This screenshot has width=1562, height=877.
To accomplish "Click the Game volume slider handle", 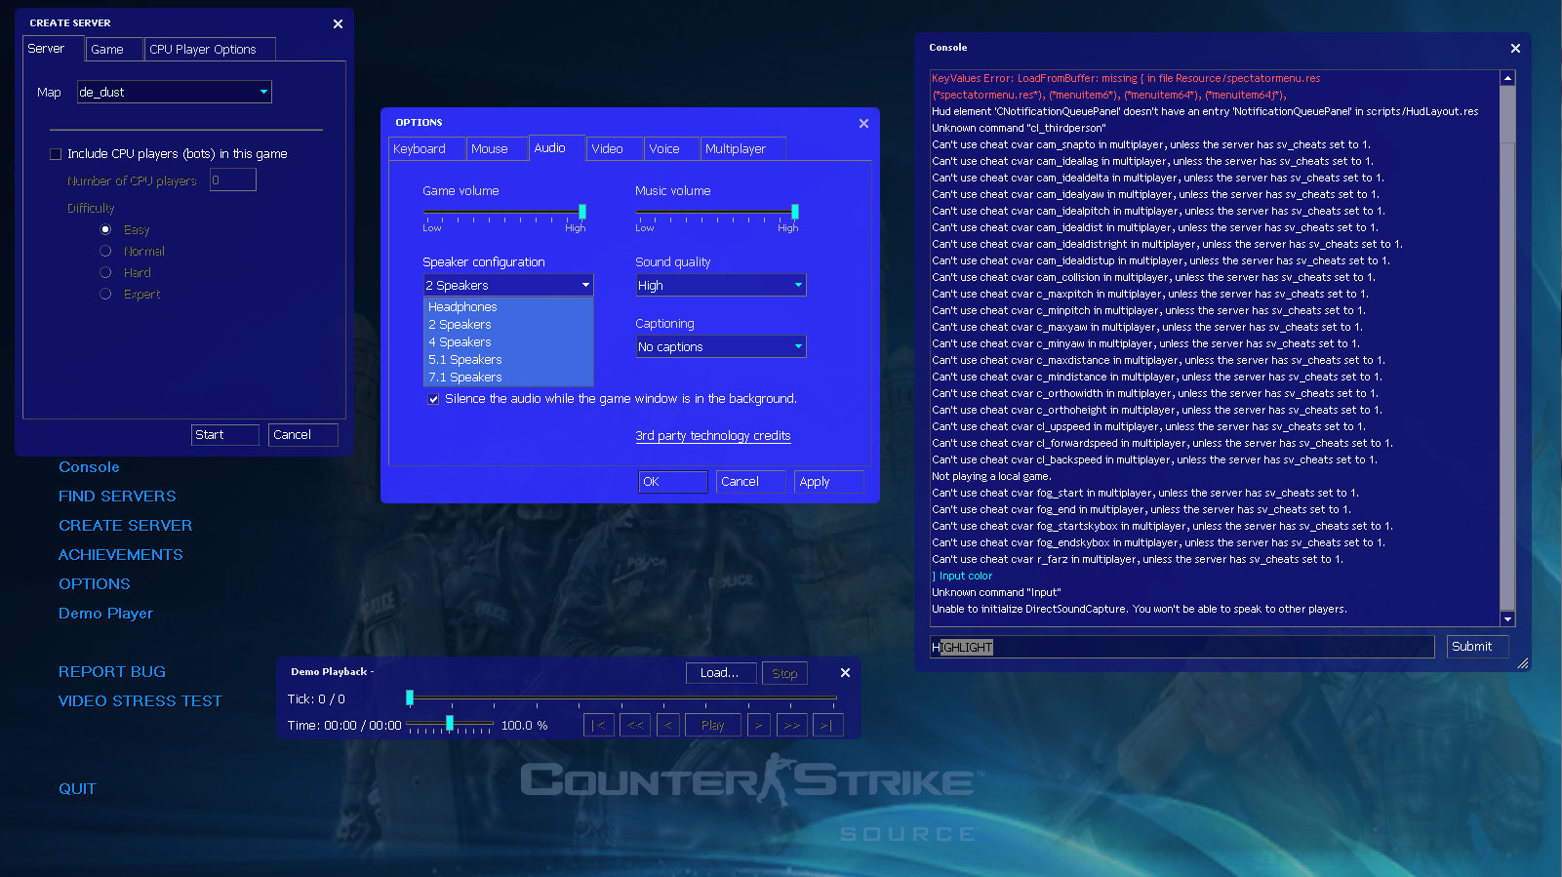I will [582, 212].
